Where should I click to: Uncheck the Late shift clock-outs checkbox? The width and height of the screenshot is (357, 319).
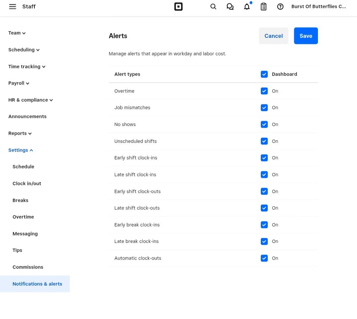[264, 208]
